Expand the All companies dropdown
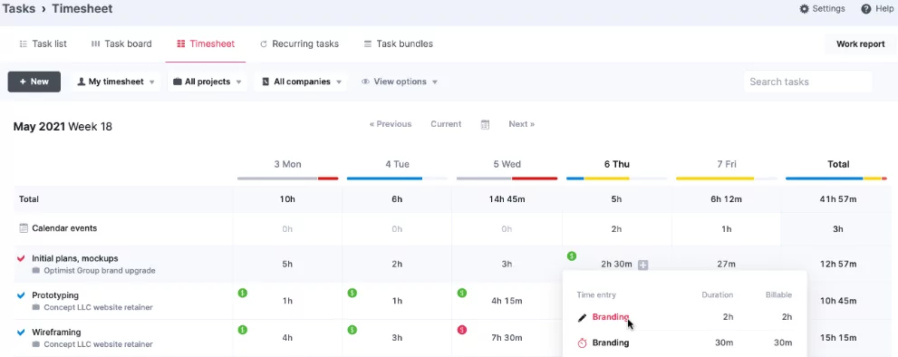 point(301,82)
